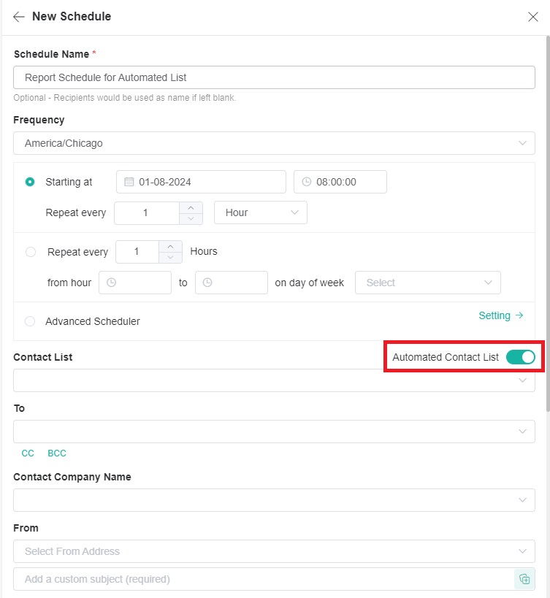This screenshot has width=550, height=598.
Task: Open the America/Chicago timezone dropdown
Action: click(274, 143)
